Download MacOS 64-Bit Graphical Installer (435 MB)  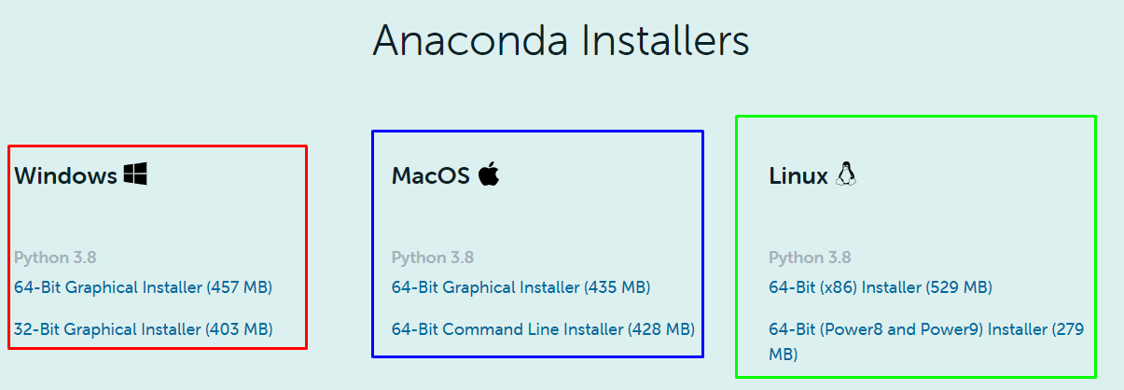point(520,287)
